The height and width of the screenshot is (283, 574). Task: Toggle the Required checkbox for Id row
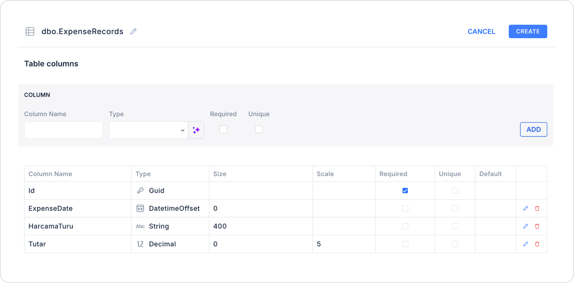(x=405, y=191)
